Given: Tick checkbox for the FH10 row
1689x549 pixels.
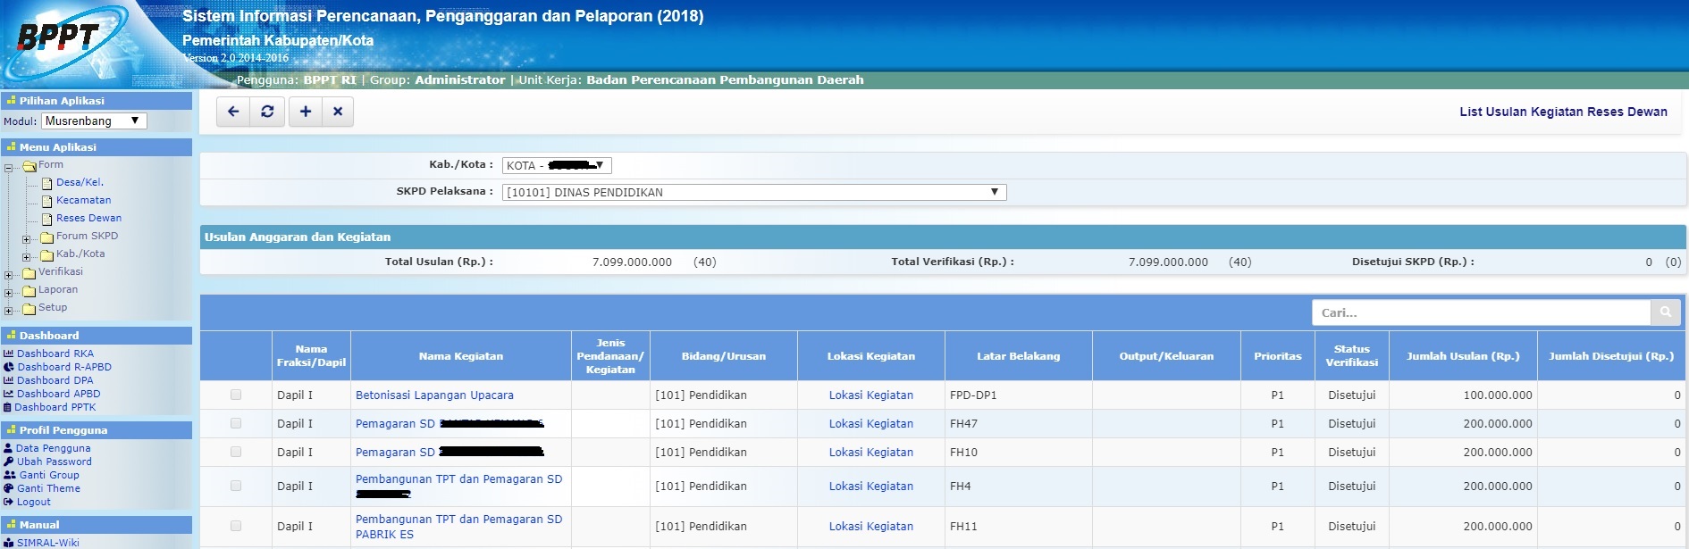Looking at the screenshot, I should coord(236,452).
